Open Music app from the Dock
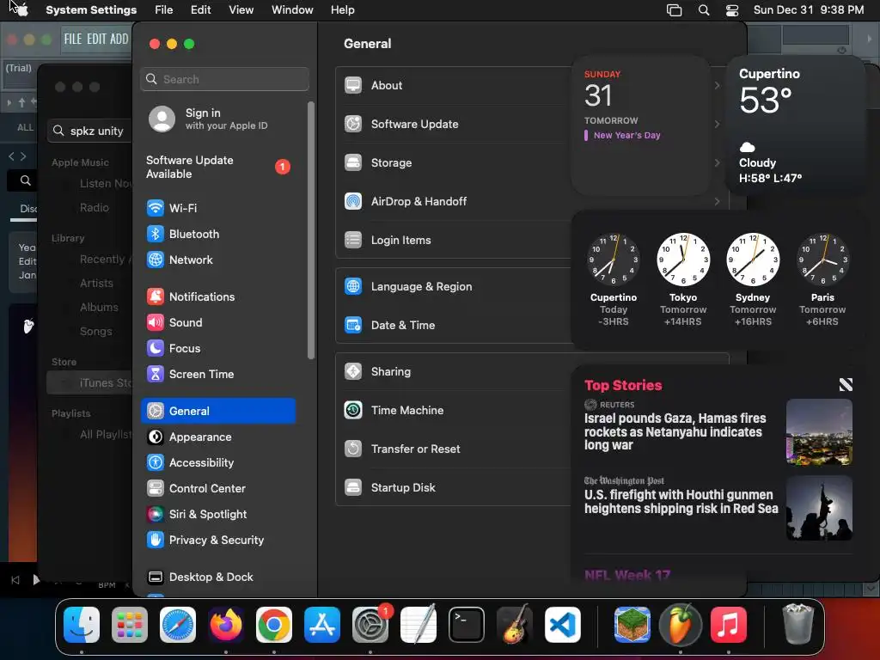Screen dimensions: 880x660 pos(729,625)
